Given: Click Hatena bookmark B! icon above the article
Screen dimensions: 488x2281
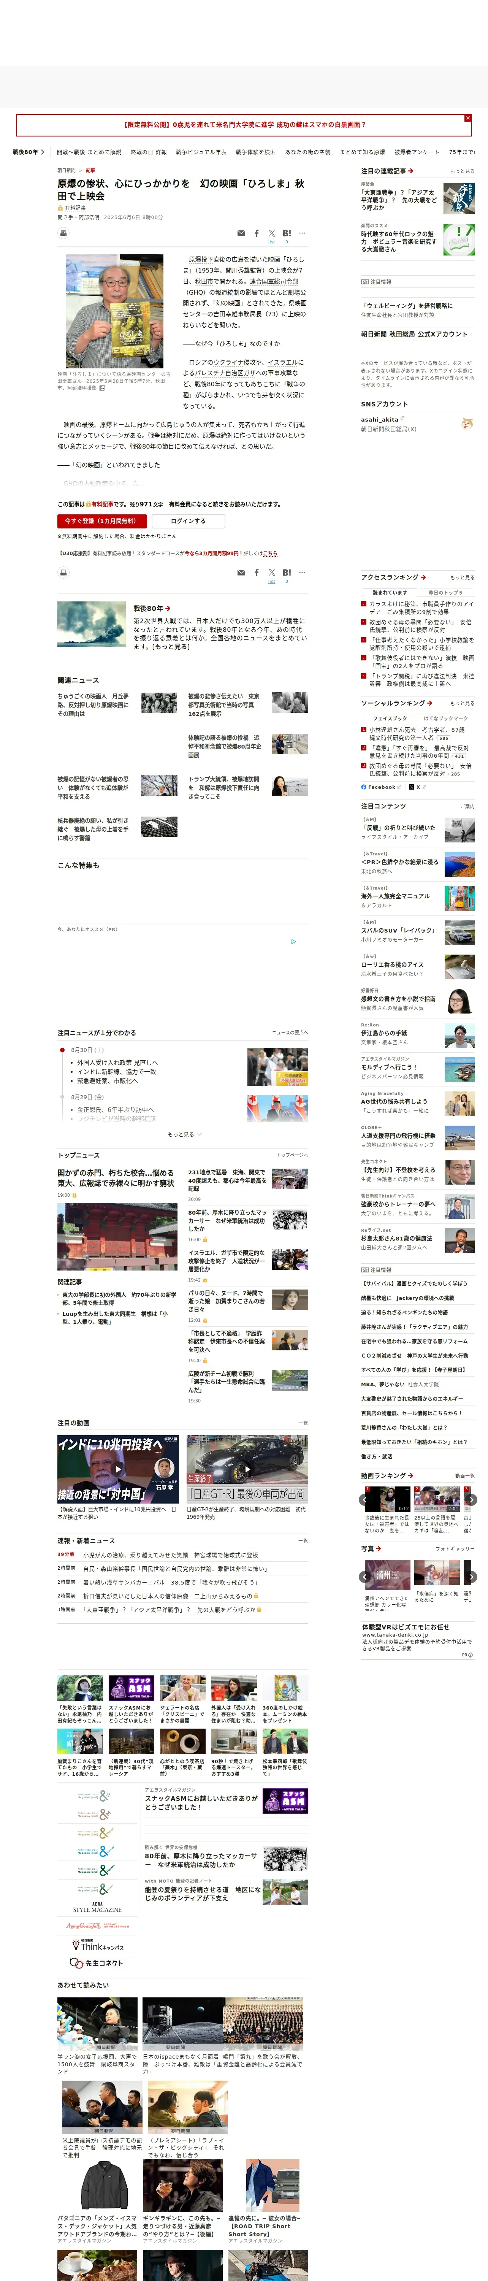Looking at the screenshot, I should tap(287, 234).
